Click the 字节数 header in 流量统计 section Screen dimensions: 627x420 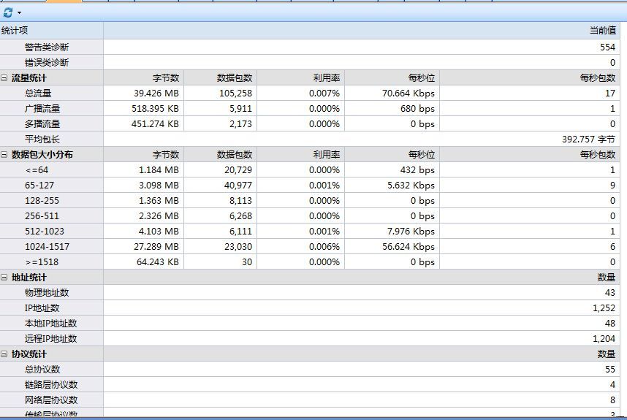pyautogui.click(x=165, y=77)
